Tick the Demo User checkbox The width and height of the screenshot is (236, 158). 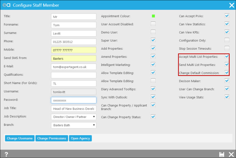coord(153,32)
